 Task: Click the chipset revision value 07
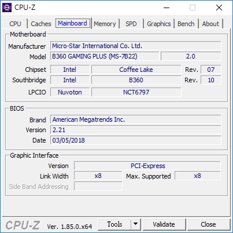211,70
